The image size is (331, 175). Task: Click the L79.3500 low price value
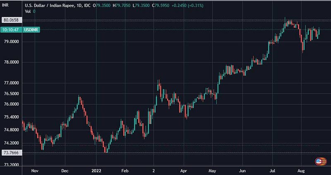point(141,6)
